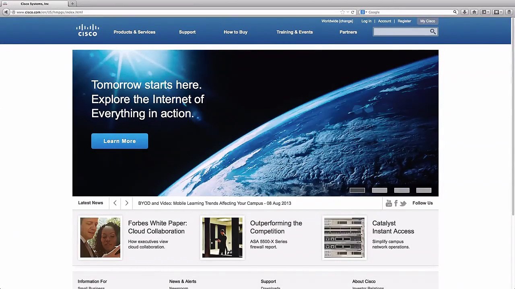Image resolution: width=515 pixels, height=289 pixels.
Task: Open Forbes White Paper: Cloud Collaboration link
Action: (157, 227)
